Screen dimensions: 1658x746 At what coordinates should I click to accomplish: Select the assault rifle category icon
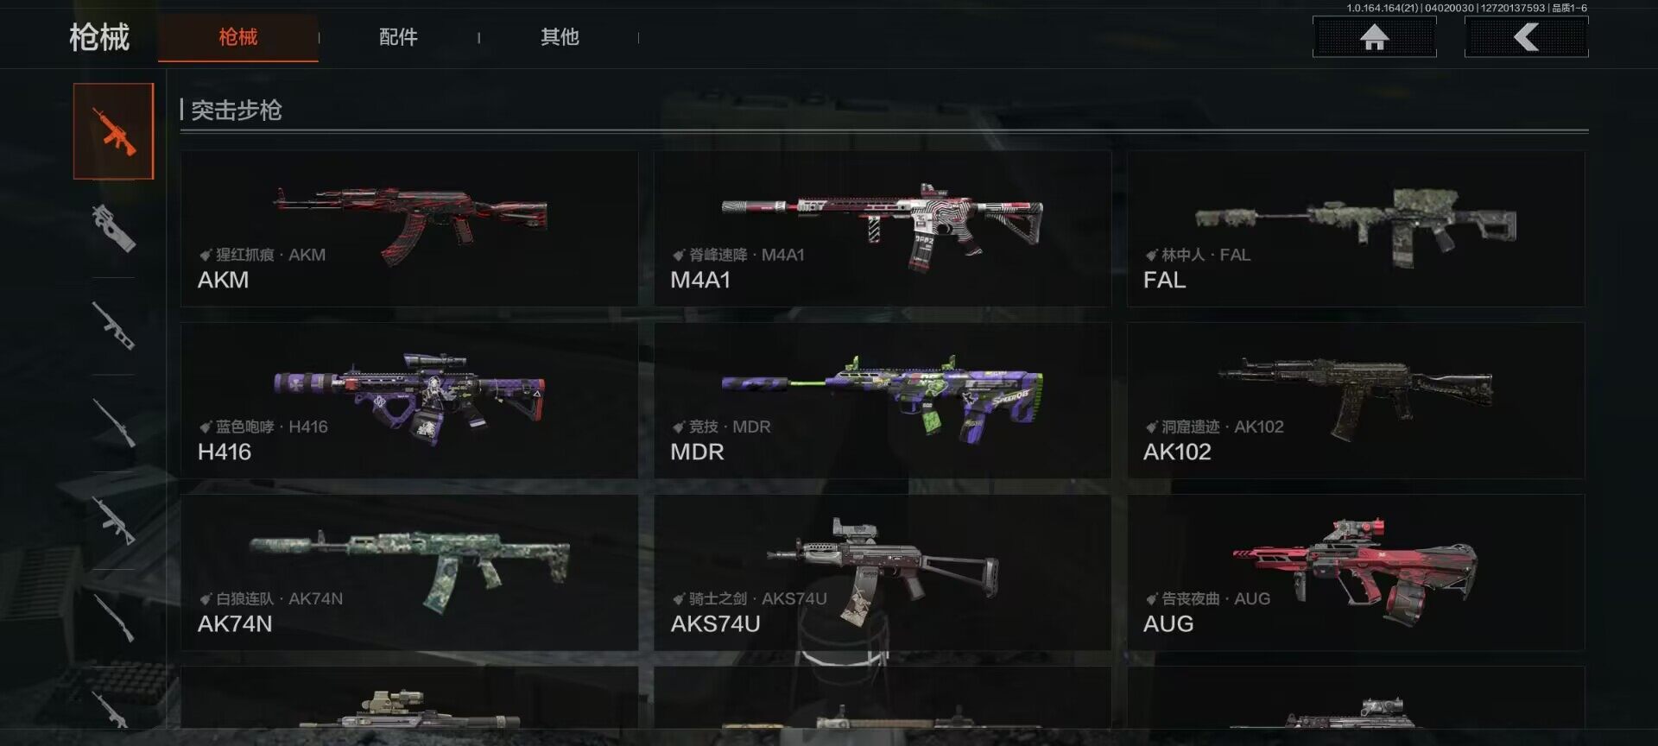pos(113,131)
